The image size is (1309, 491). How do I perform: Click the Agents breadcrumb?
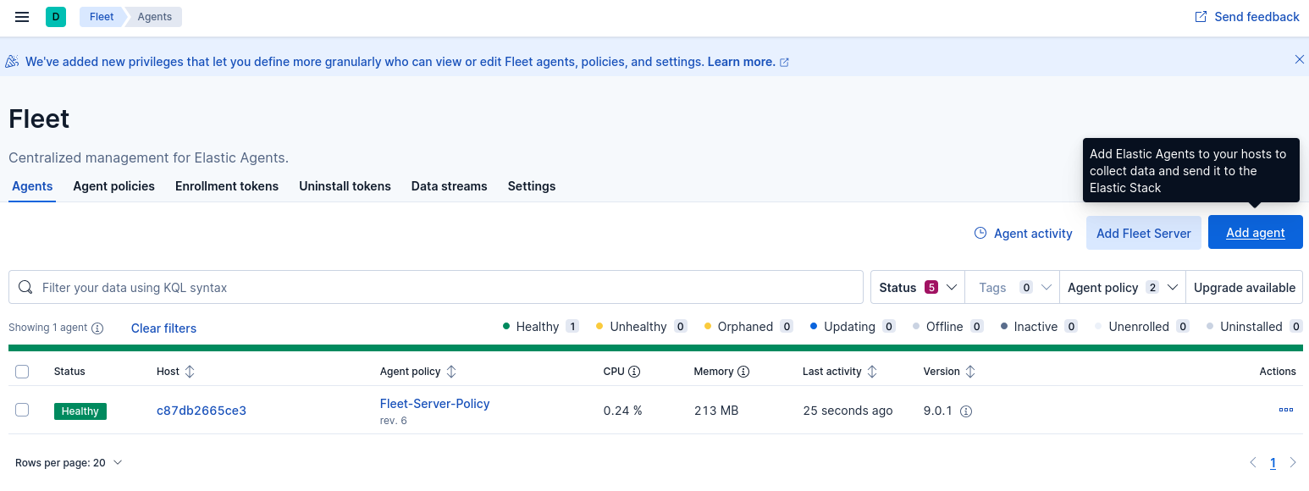point(155,17)
